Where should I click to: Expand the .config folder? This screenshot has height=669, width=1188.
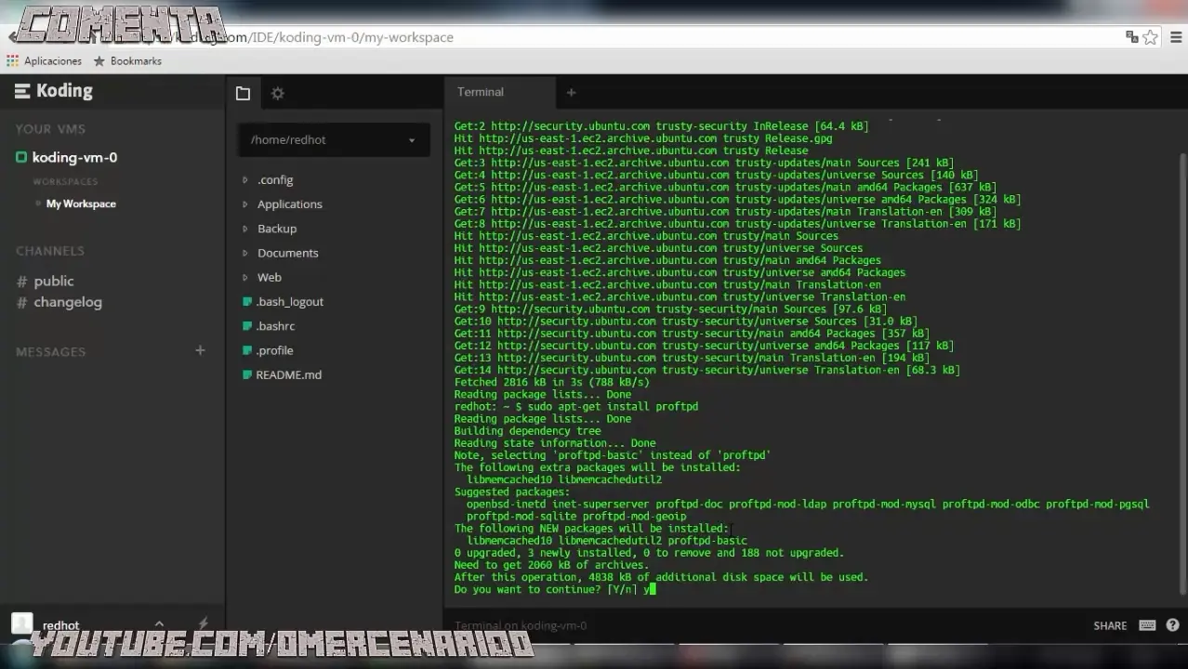(x=245, y=179)
